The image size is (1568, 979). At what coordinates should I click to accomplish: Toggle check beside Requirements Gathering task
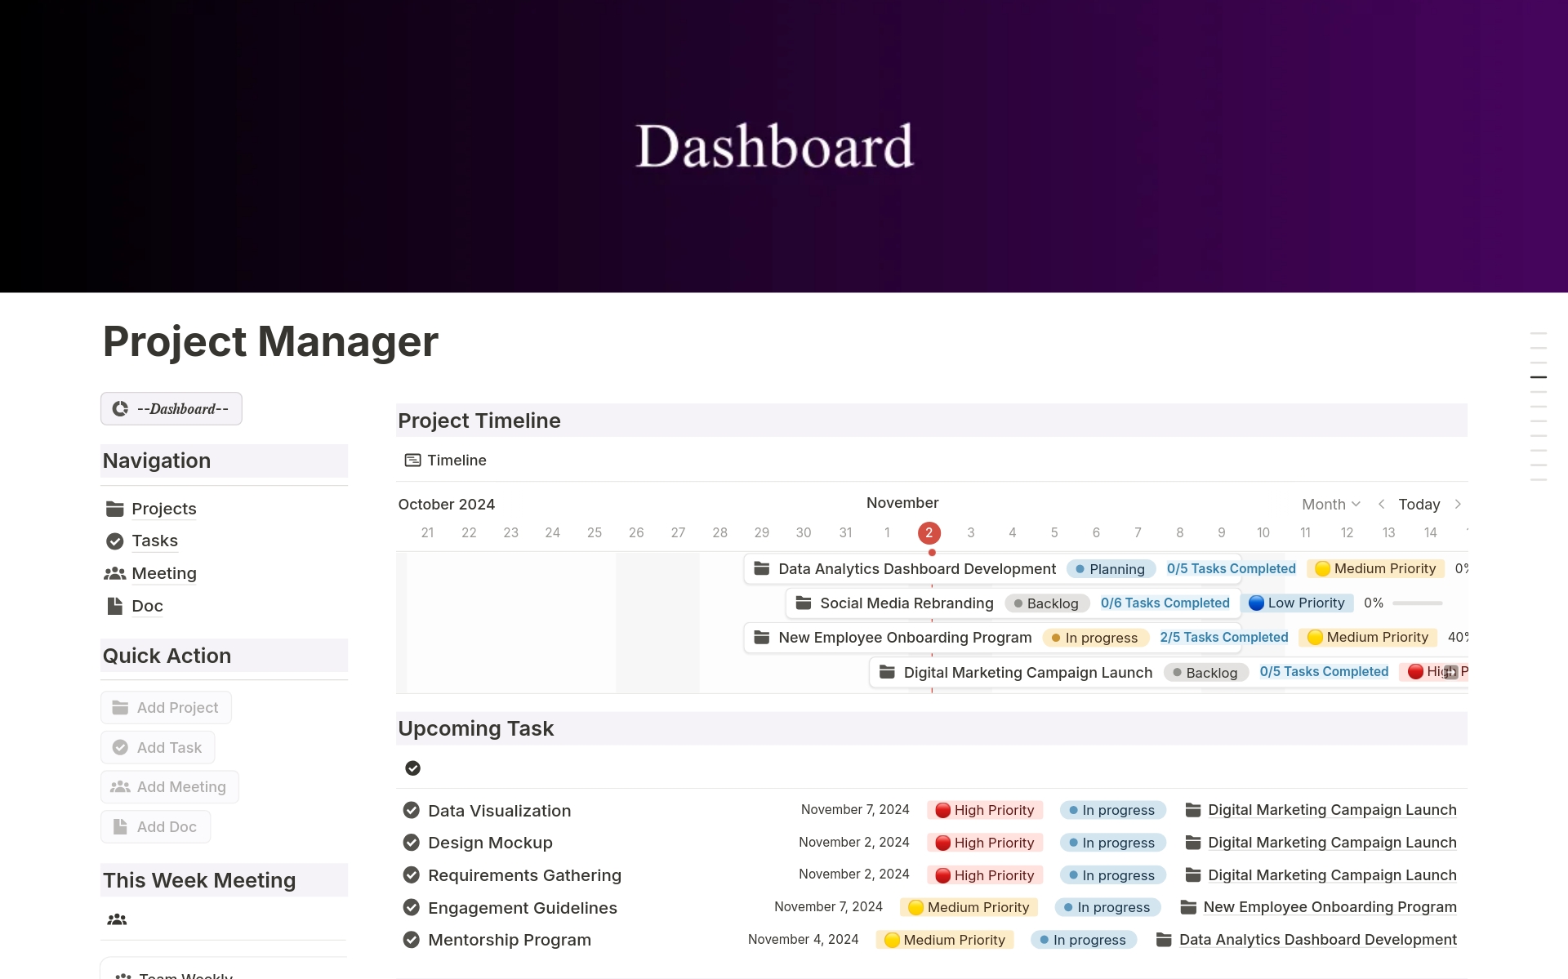click(x=411, y=874)
